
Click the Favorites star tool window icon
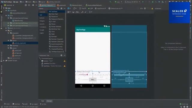[1, 85]
